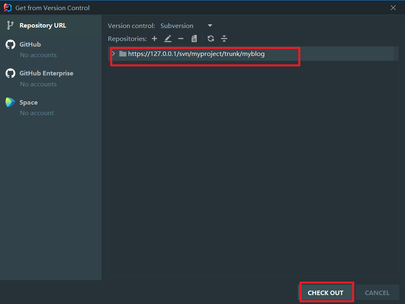Edit the selected repository location with the pencil icon
The image size is (405, 304).
(x=168, y=39)
